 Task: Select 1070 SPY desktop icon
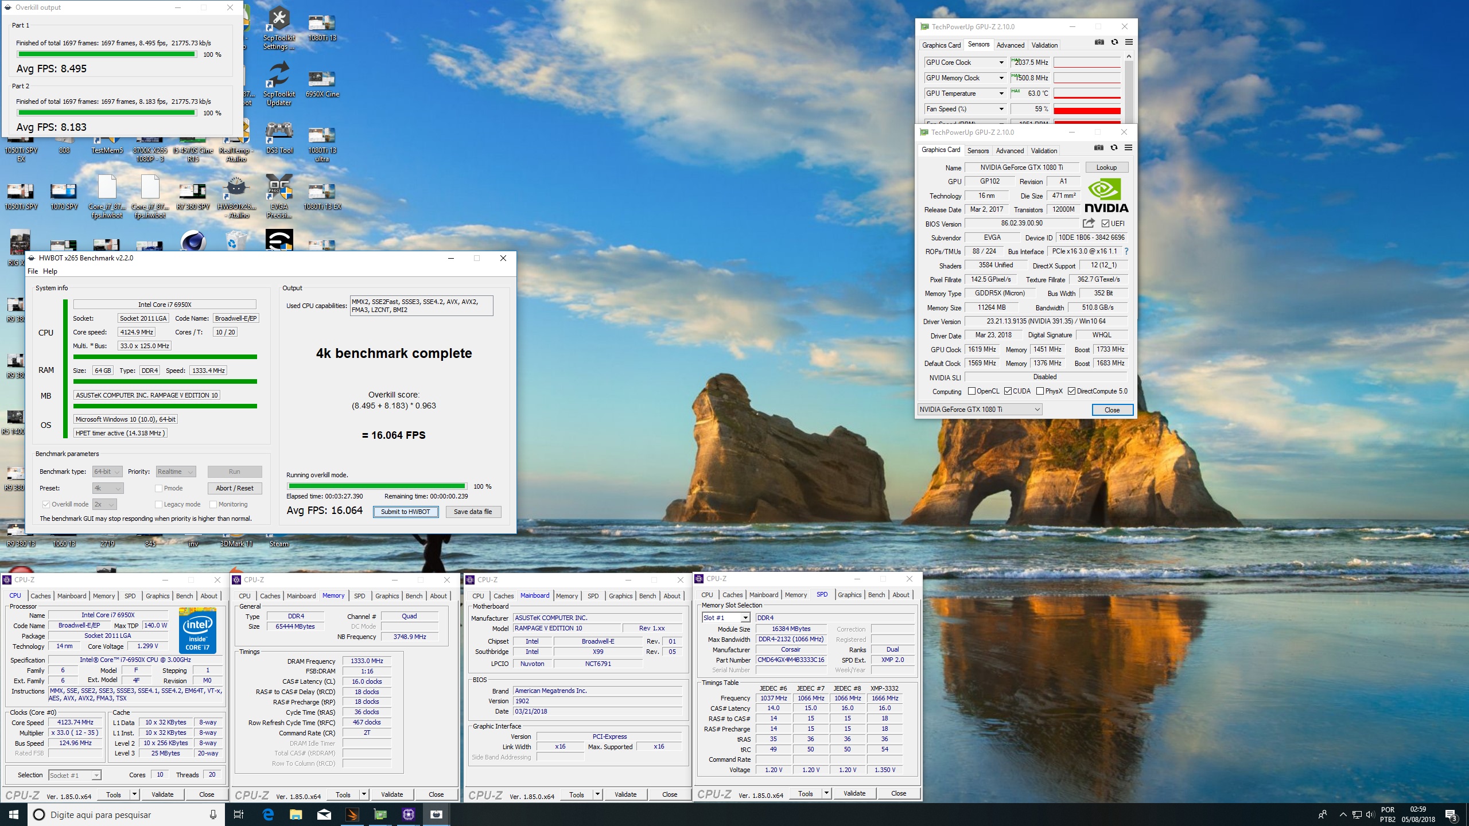(64, 197)
